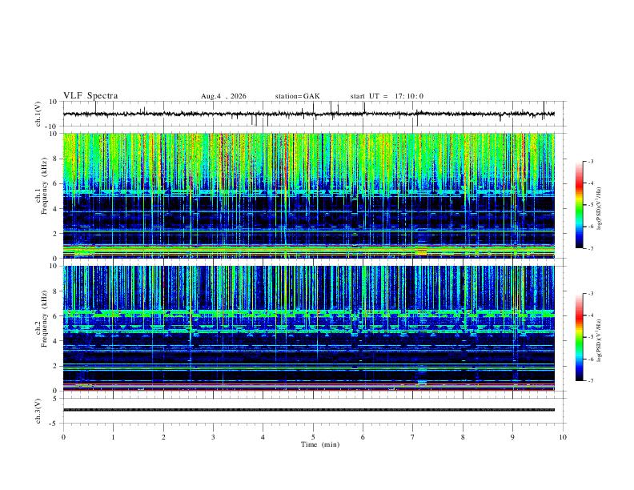Click the station=GAK label

tap(297, 96)
